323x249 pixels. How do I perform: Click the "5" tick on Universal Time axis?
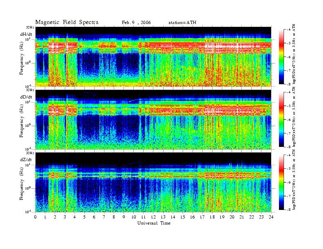84,217
